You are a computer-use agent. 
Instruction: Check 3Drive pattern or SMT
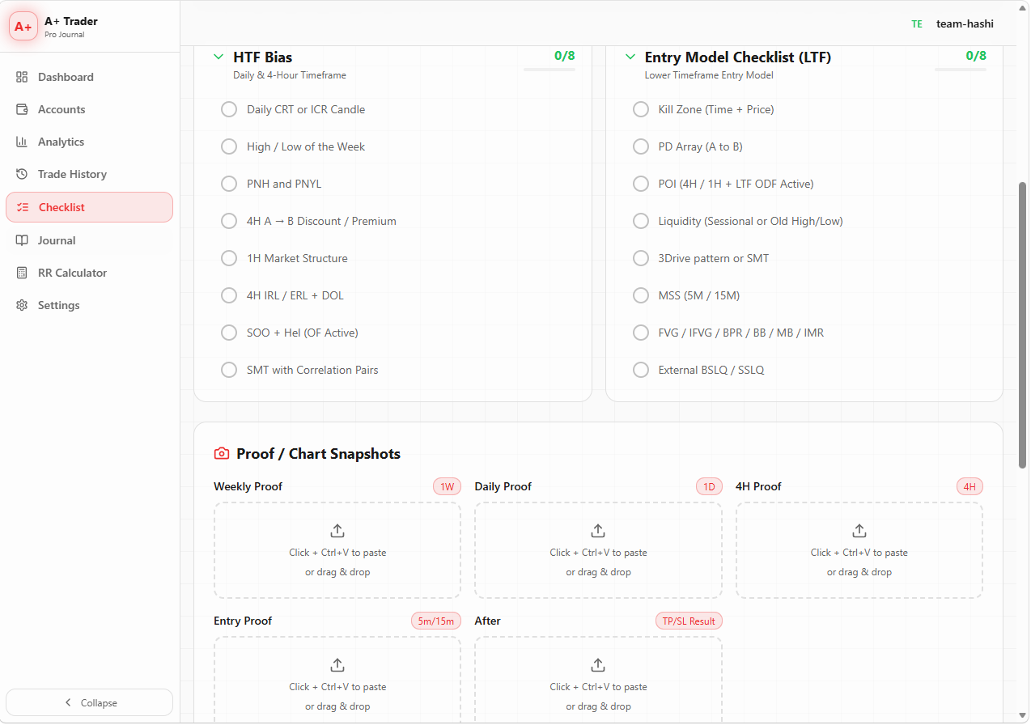pyautogui.click(x=641, y=258)
